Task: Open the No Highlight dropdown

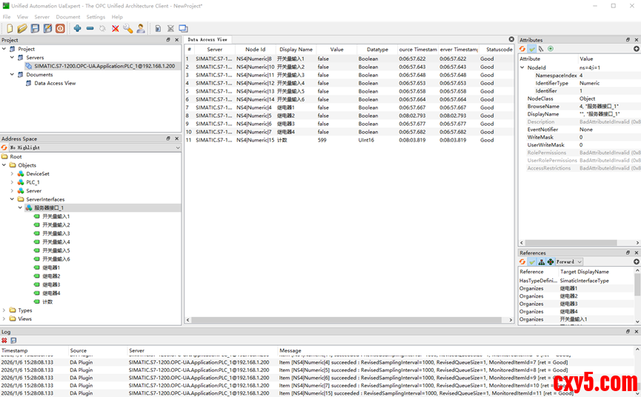Action: [x=176, y=147]
